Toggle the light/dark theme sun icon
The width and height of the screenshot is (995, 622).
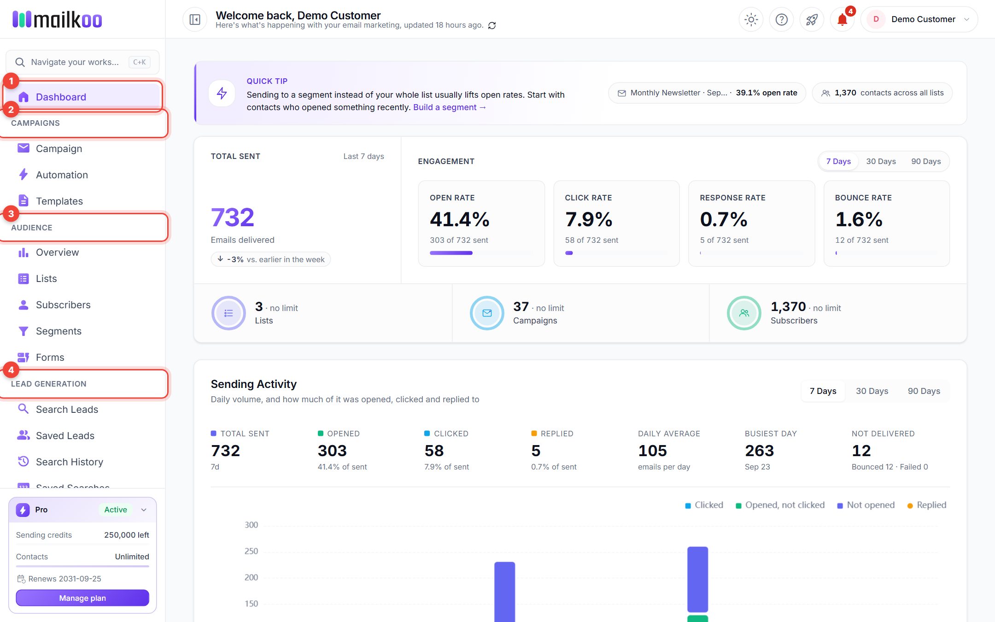(751, 19)
